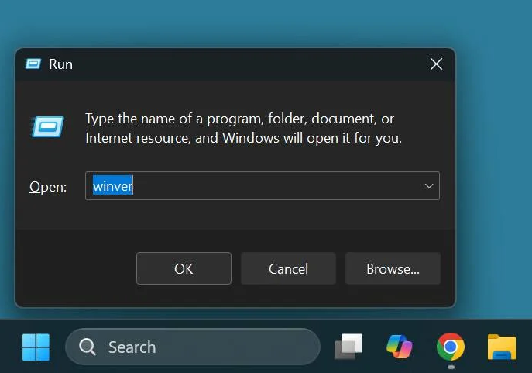Click the magnifier icon in taskbar search
The height and width of the screenshot is (373, 532).
pyautogui.click(x=88, y=347)
